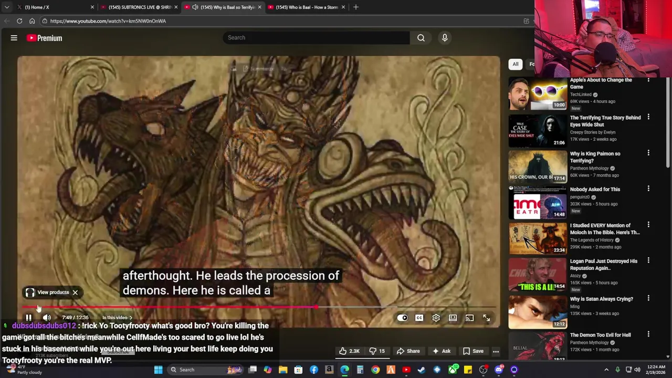The width and height of the screenshot is (672, 378).
Task: Expand the 'In this video' chapters
Action: click(117, 318)
